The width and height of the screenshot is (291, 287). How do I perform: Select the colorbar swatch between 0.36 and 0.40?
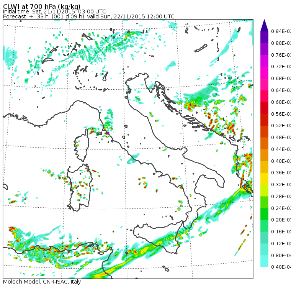coord(264,167)
